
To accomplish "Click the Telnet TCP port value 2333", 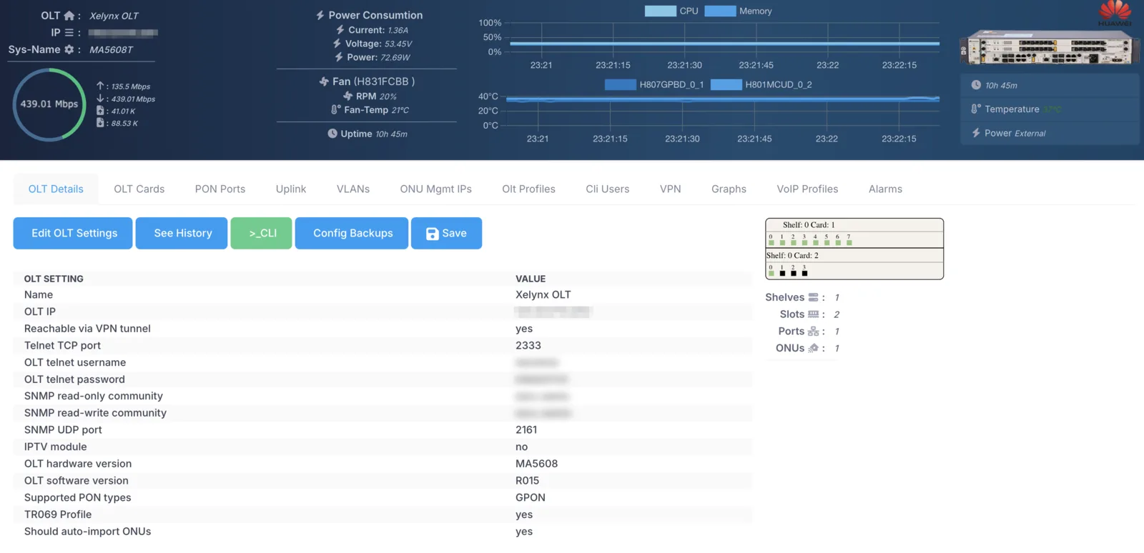I will pos(528,346).
